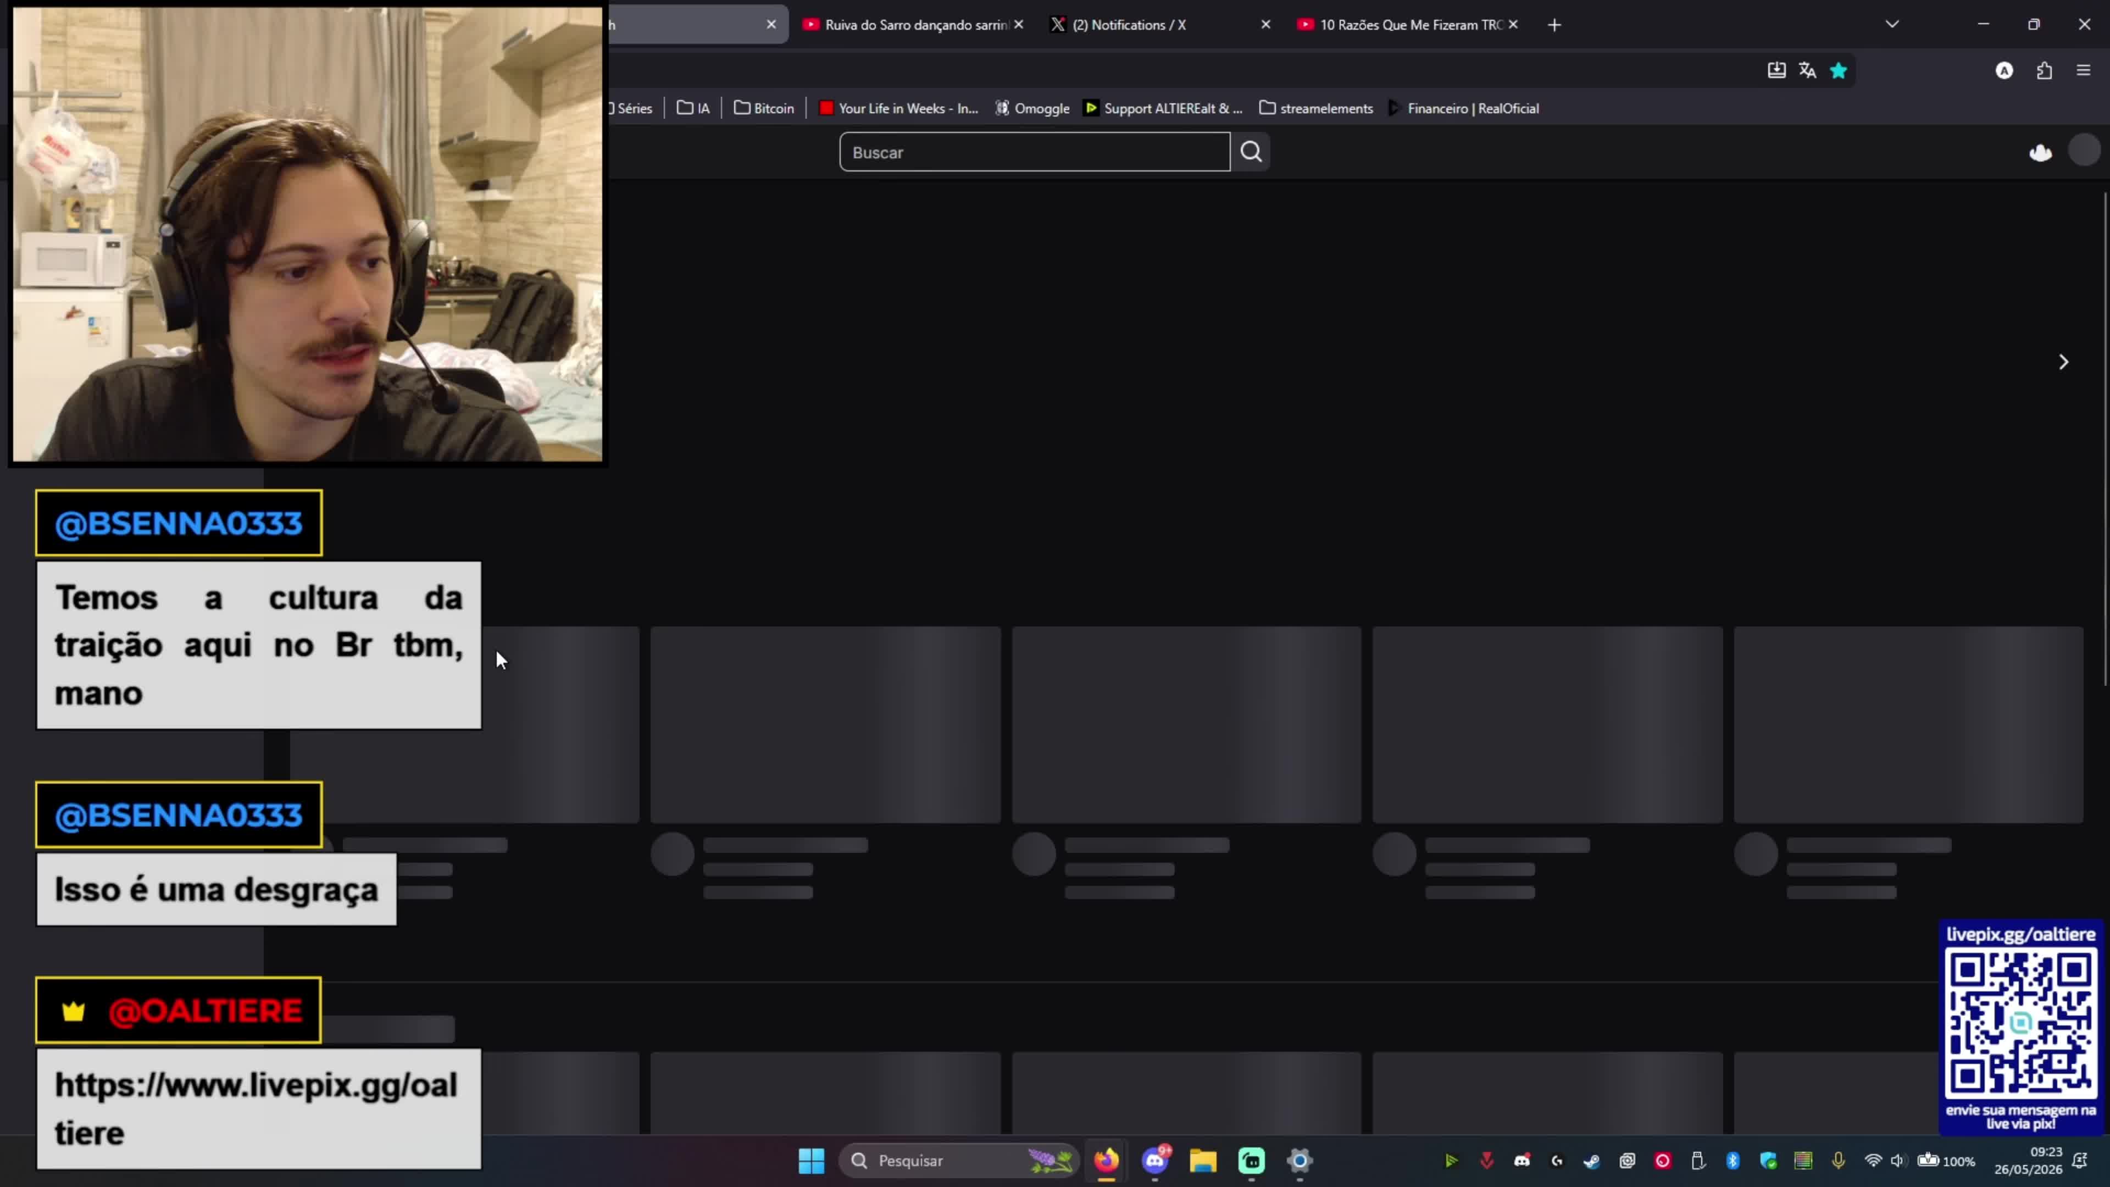Open the IA bookmarks folder
Image resolution: width=2110 pixels, height=1187 pixels.
click(x=693, y=108)
